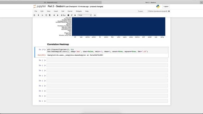
Task: Click the Python logo icon
Action: point(158,6)
